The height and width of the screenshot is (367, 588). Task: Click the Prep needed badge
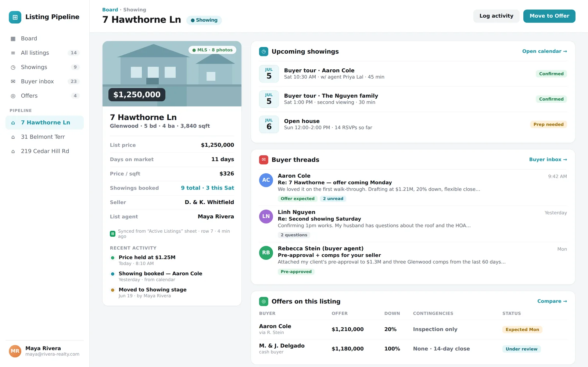tap(548, 124)
